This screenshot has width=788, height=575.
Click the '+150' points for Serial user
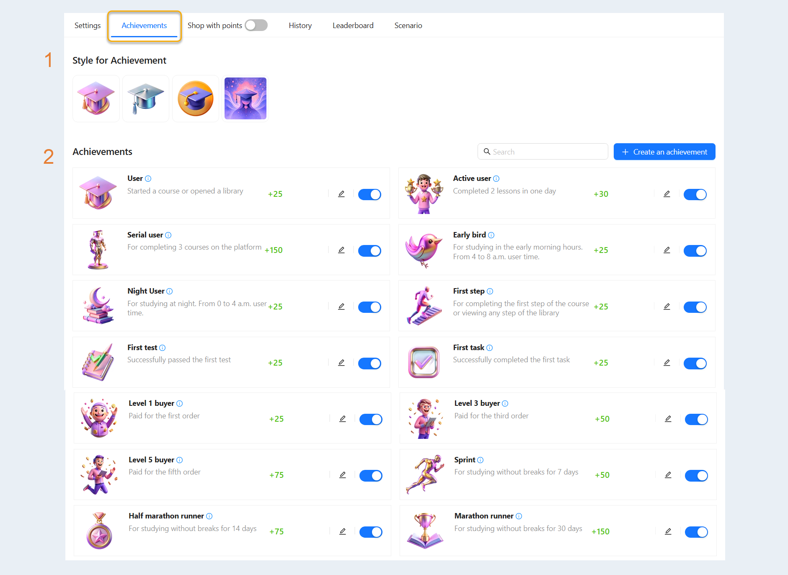[274, 250]
